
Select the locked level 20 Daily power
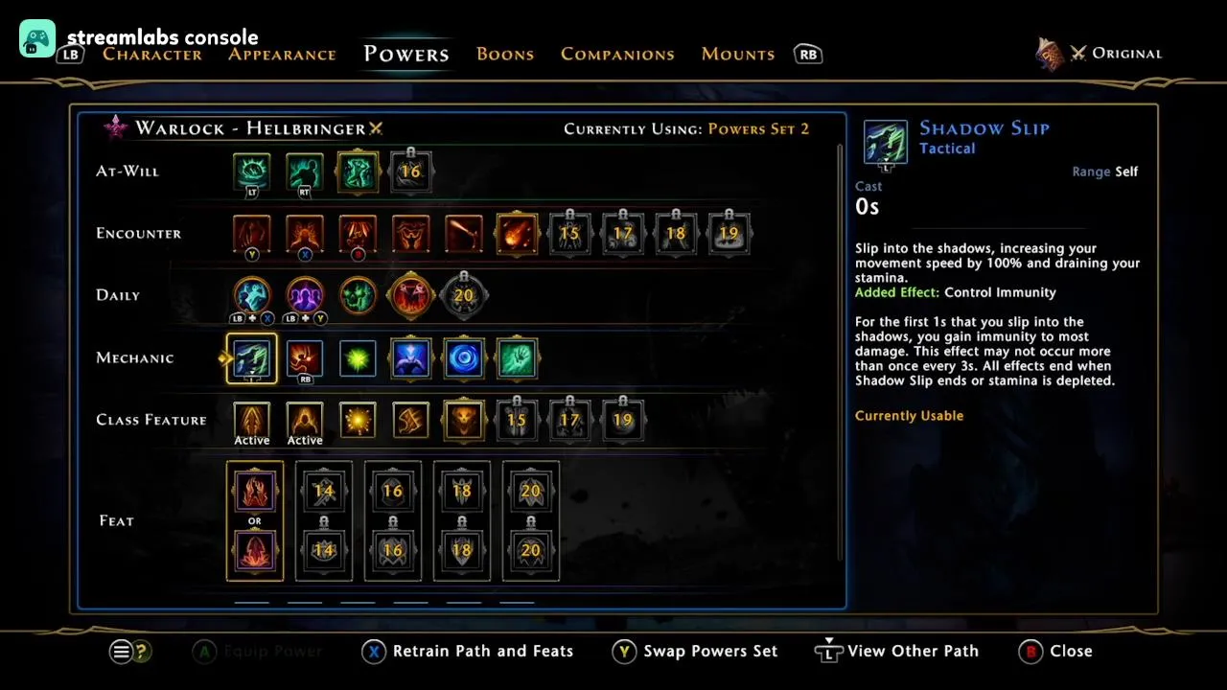[x=463, y=296]
